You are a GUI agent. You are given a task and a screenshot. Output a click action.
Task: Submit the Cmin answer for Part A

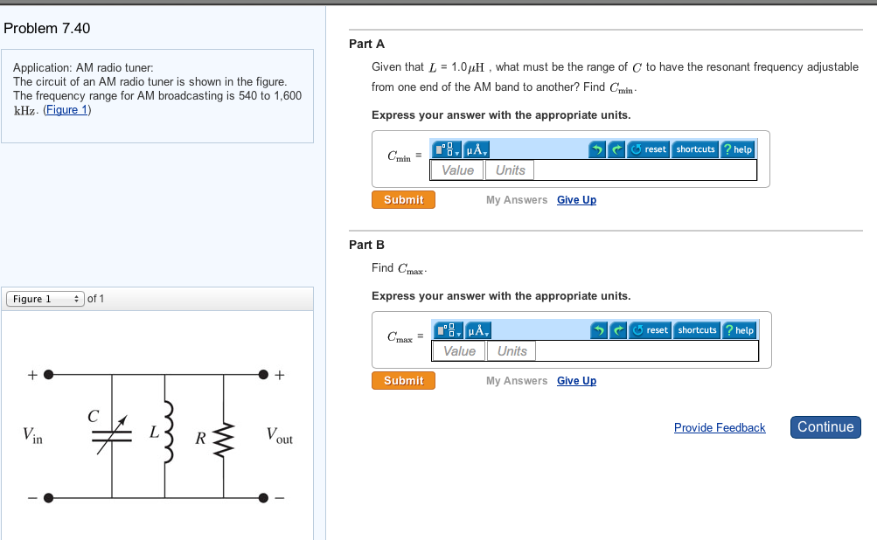[x=403, y=199]
